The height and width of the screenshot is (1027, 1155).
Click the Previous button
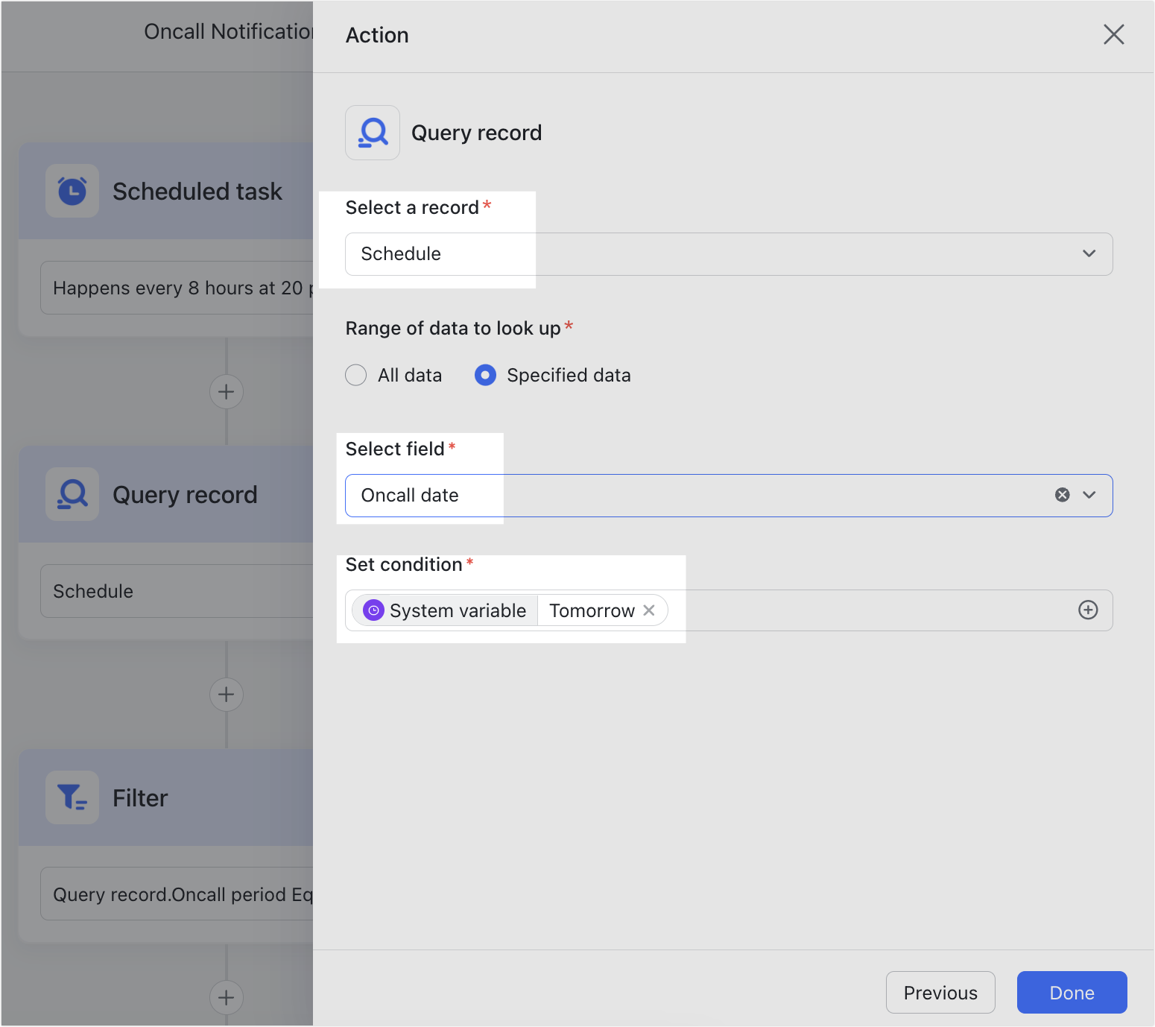[x=940, y=992]
